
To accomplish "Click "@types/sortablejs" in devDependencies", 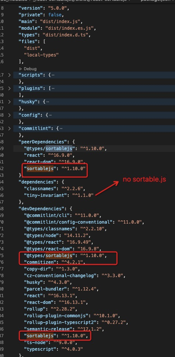I will coord(48,256).
